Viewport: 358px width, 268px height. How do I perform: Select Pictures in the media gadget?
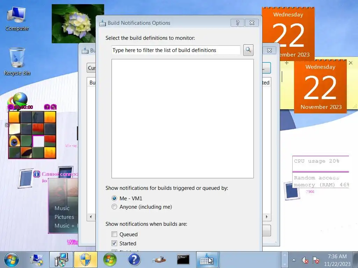click(64, 217)
